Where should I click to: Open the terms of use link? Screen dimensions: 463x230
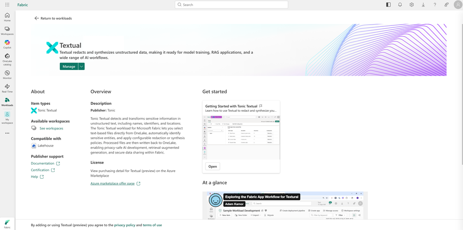click(152, 225)
